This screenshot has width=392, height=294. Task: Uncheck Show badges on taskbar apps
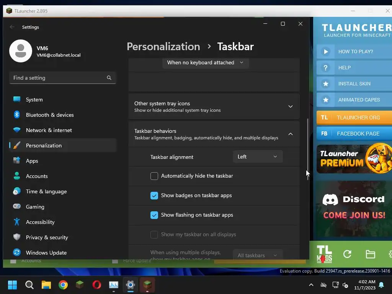[x=154, y=196]
